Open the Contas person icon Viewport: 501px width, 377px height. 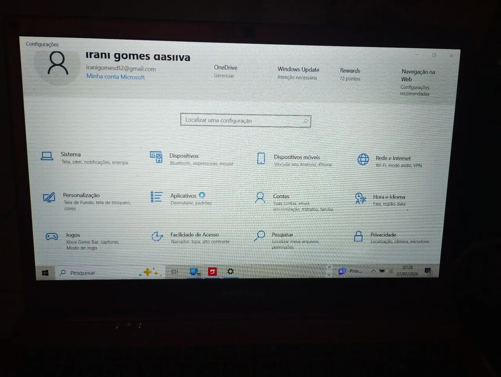(260, 197)
